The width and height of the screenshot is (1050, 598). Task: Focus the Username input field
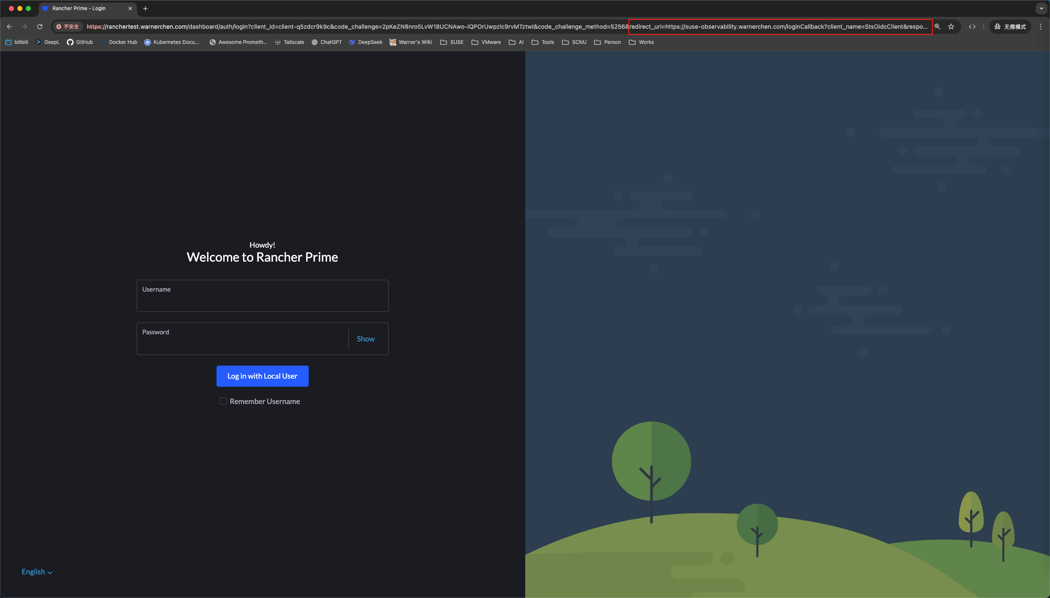[x=262, y=296]
